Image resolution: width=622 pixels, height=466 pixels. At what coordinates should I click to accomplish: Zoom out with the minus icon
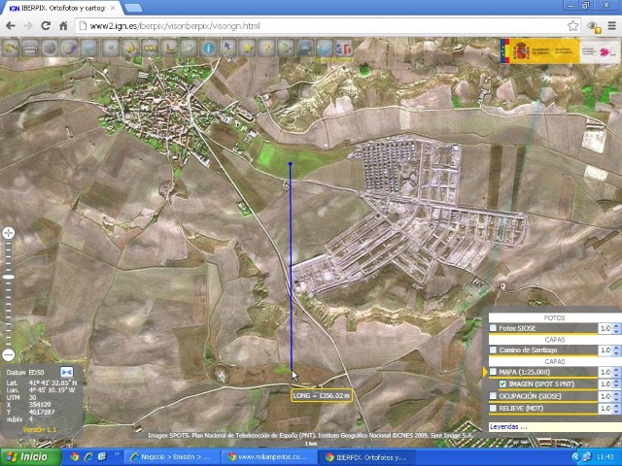point(9,354)
